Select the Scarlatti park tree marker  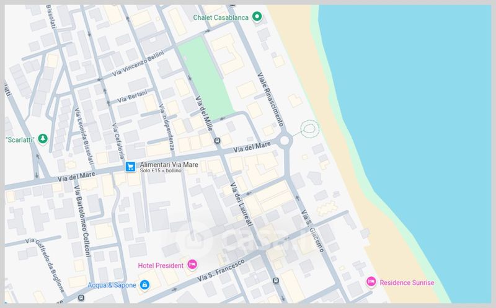click(43, 138)
